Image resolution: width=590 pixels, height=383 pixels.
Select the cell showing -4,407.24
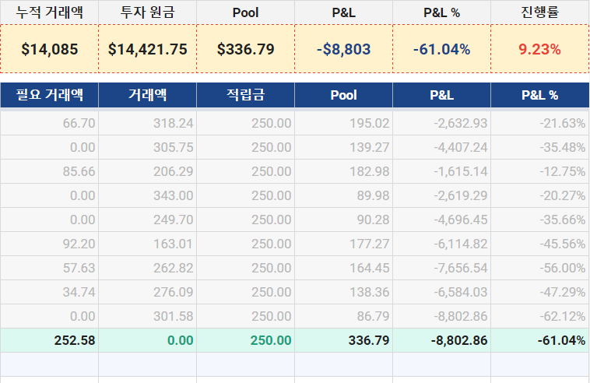coord(442,147)
